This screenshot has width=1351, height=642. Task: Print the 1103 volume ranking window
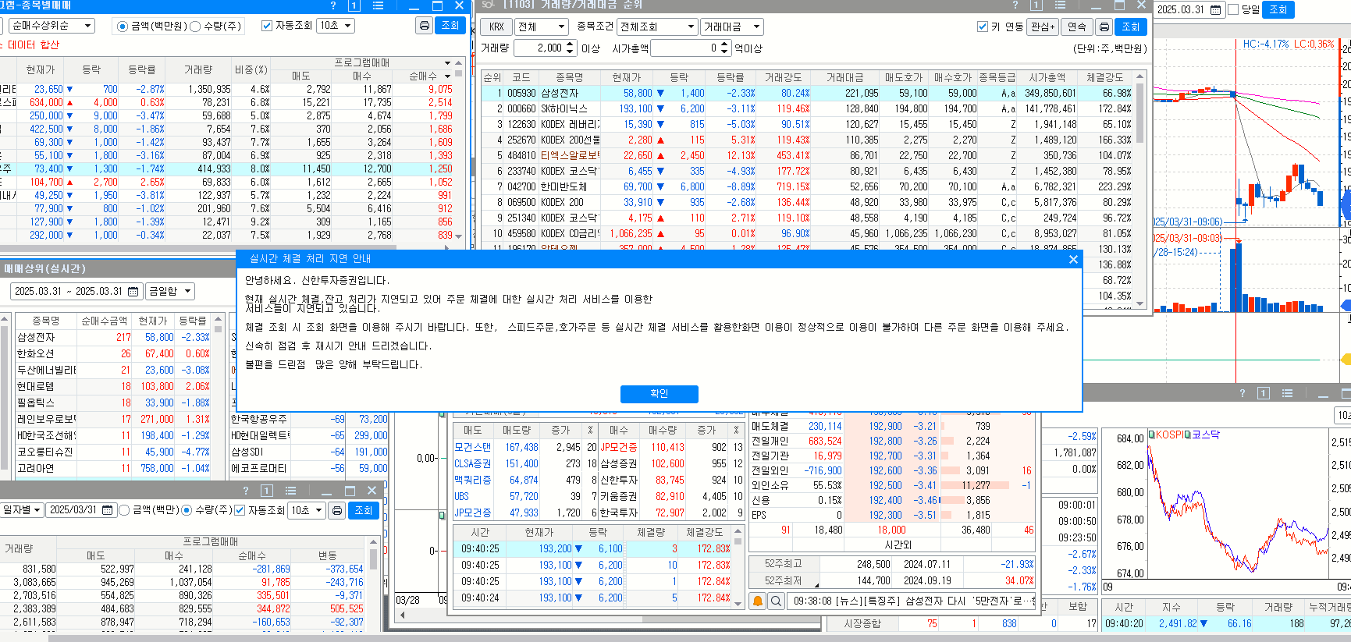(1104, 27)
